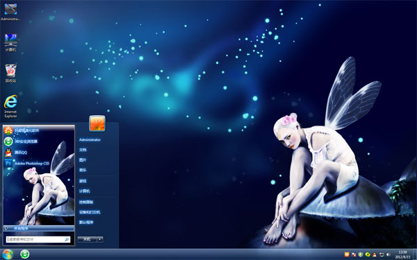Open 默认程序 in the Start menu
Viewport: 417px width, 260px height.
[86, 223]
